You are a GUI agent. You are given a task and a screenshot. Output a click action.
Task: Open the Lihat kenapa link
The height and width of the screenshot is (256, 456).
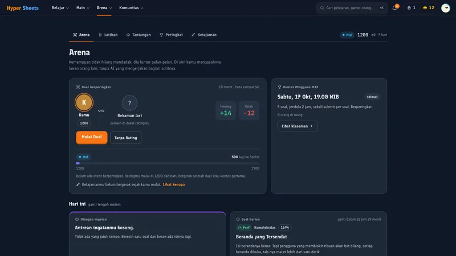pos(174,184)
